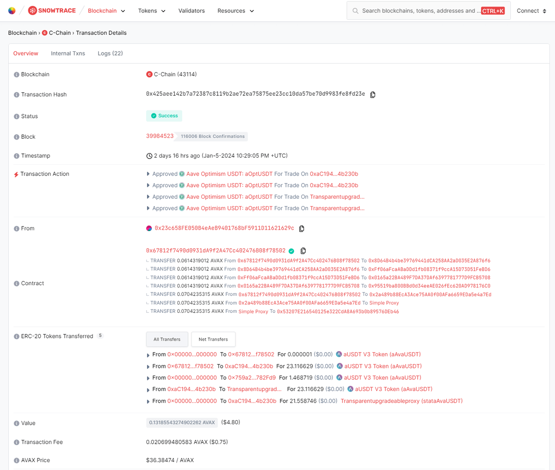Image resolution: width=555 pixels, height=470 pixels.
Task: Switch to Net Transfers view
Action: [x=213, y=339]
